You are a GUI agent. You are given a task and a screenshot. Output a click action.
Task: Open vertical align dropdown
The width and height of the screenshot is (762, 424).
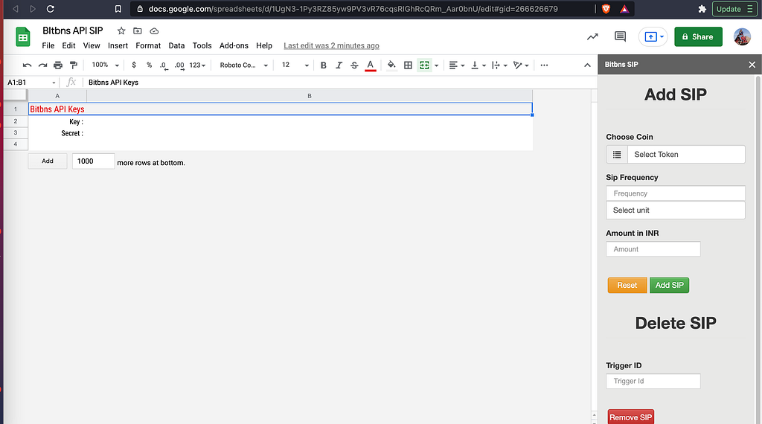[478, 65]
